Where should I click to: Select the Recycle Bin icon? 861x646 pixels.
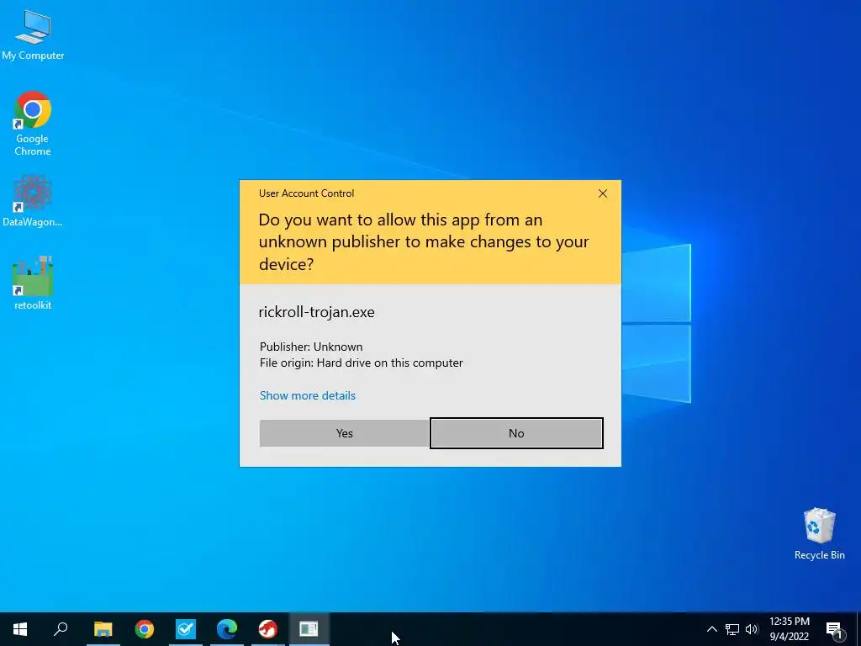(819, 534)
